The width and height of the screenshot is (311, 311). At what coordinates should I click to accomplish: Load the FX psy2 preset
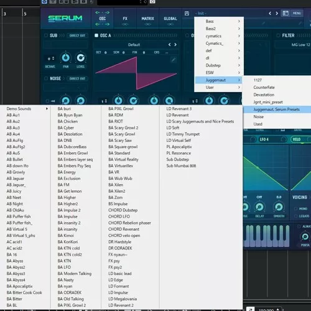click(x=115, y=267)
